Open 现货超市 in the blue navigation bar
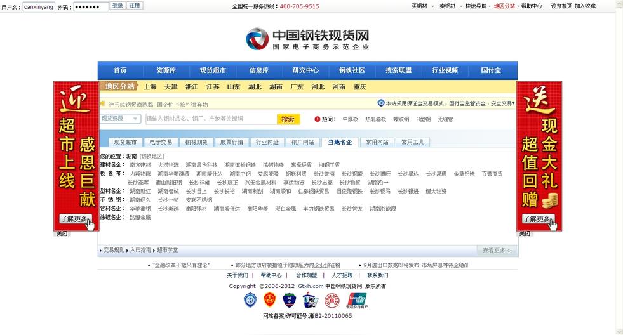This screenshot has width=623, height=335. pos(213,70)
